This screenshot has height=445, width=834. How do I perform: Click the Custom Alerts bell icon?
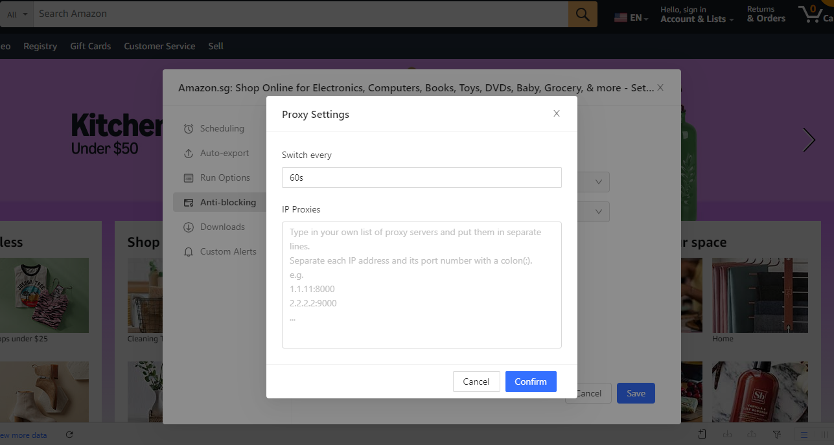(189, 252)
